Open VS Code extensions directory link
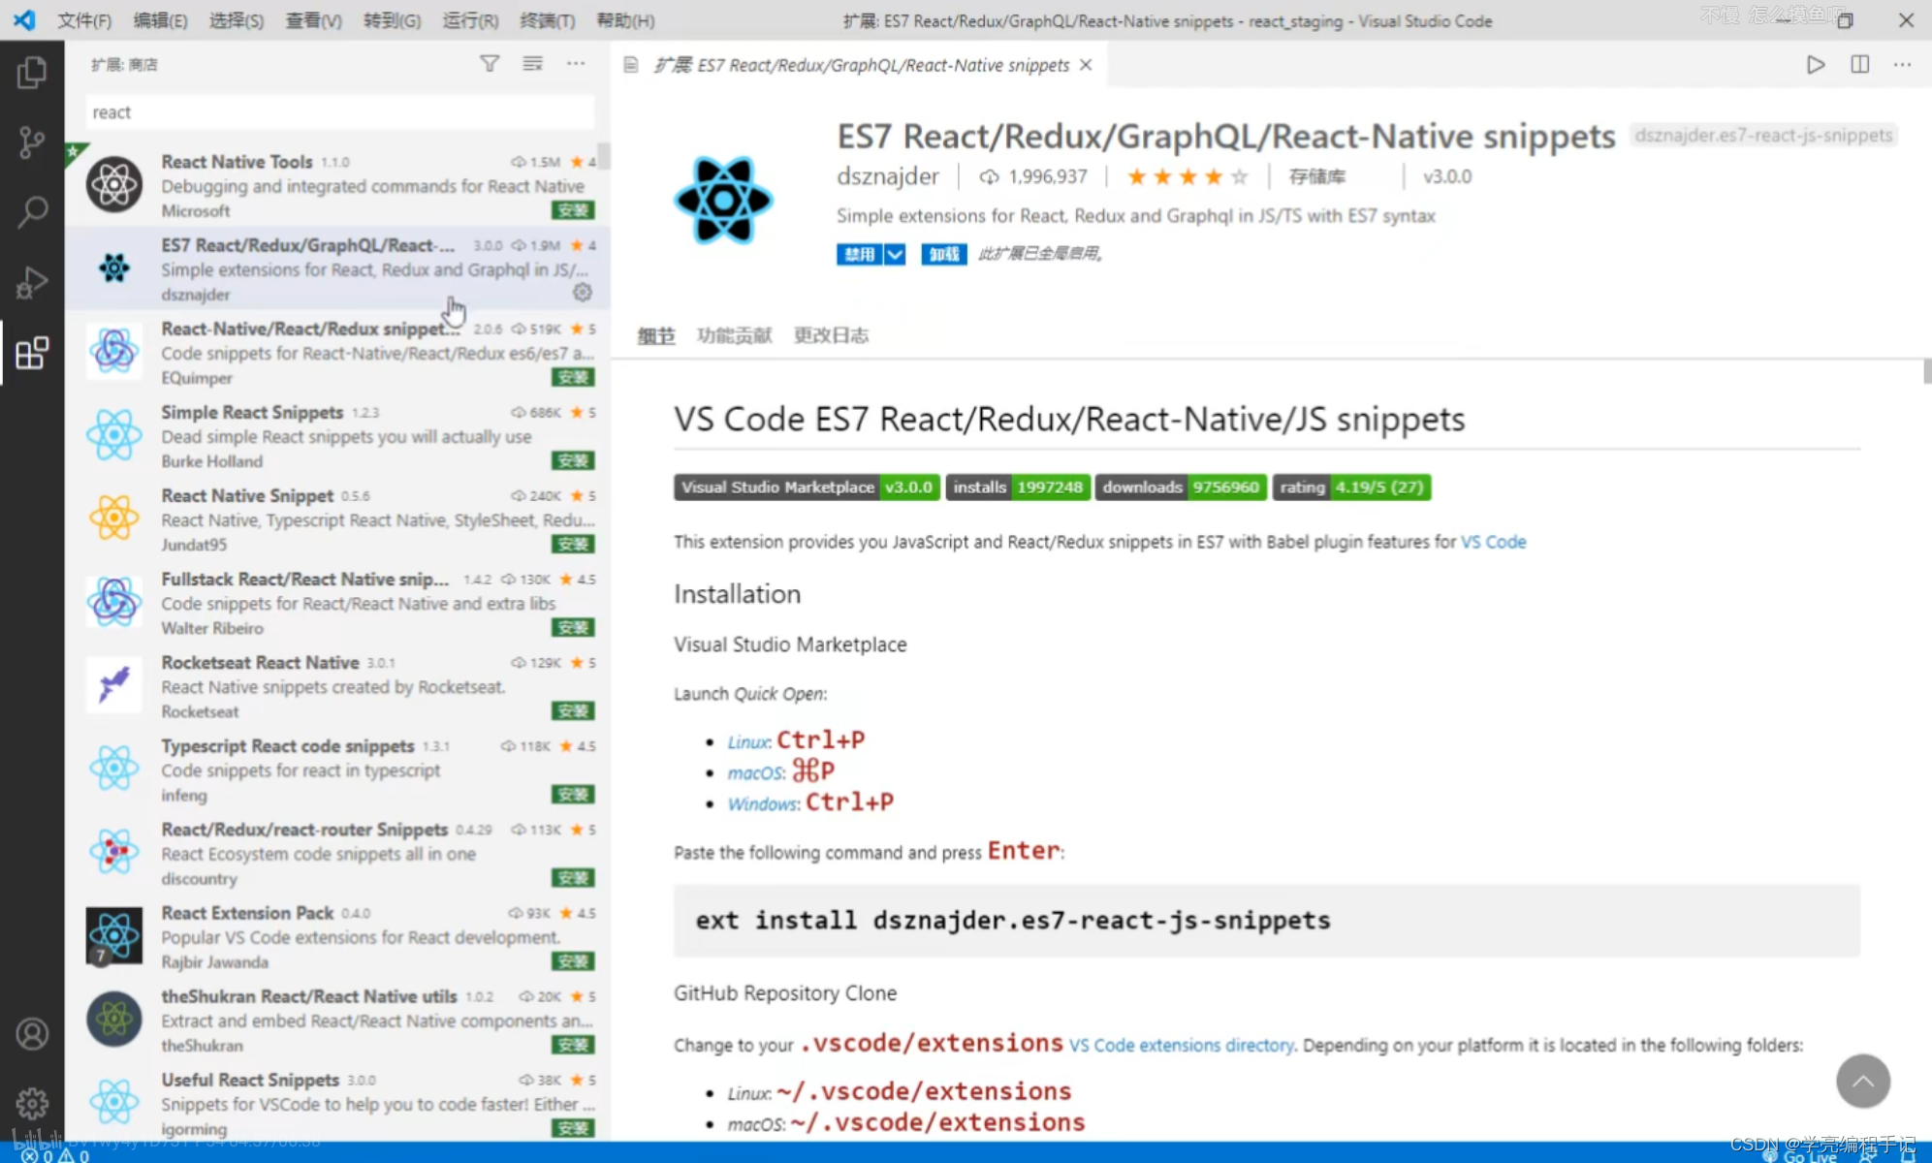The width and height of the screenshot is (1932, 1163). click(x=1182, y=1045)
